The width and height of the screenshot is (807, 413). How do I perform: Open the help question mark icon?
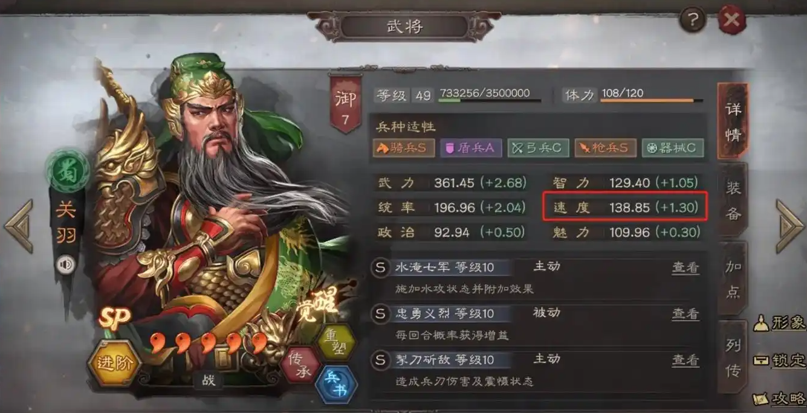(693, 21)
